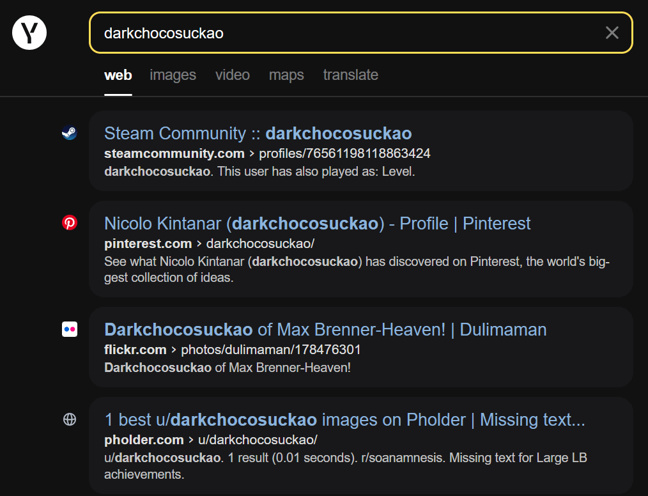Open Darkchocosuckao of Max Brenner-Heaven result
This screenshot has height=496, width=648.
[325, 329]
